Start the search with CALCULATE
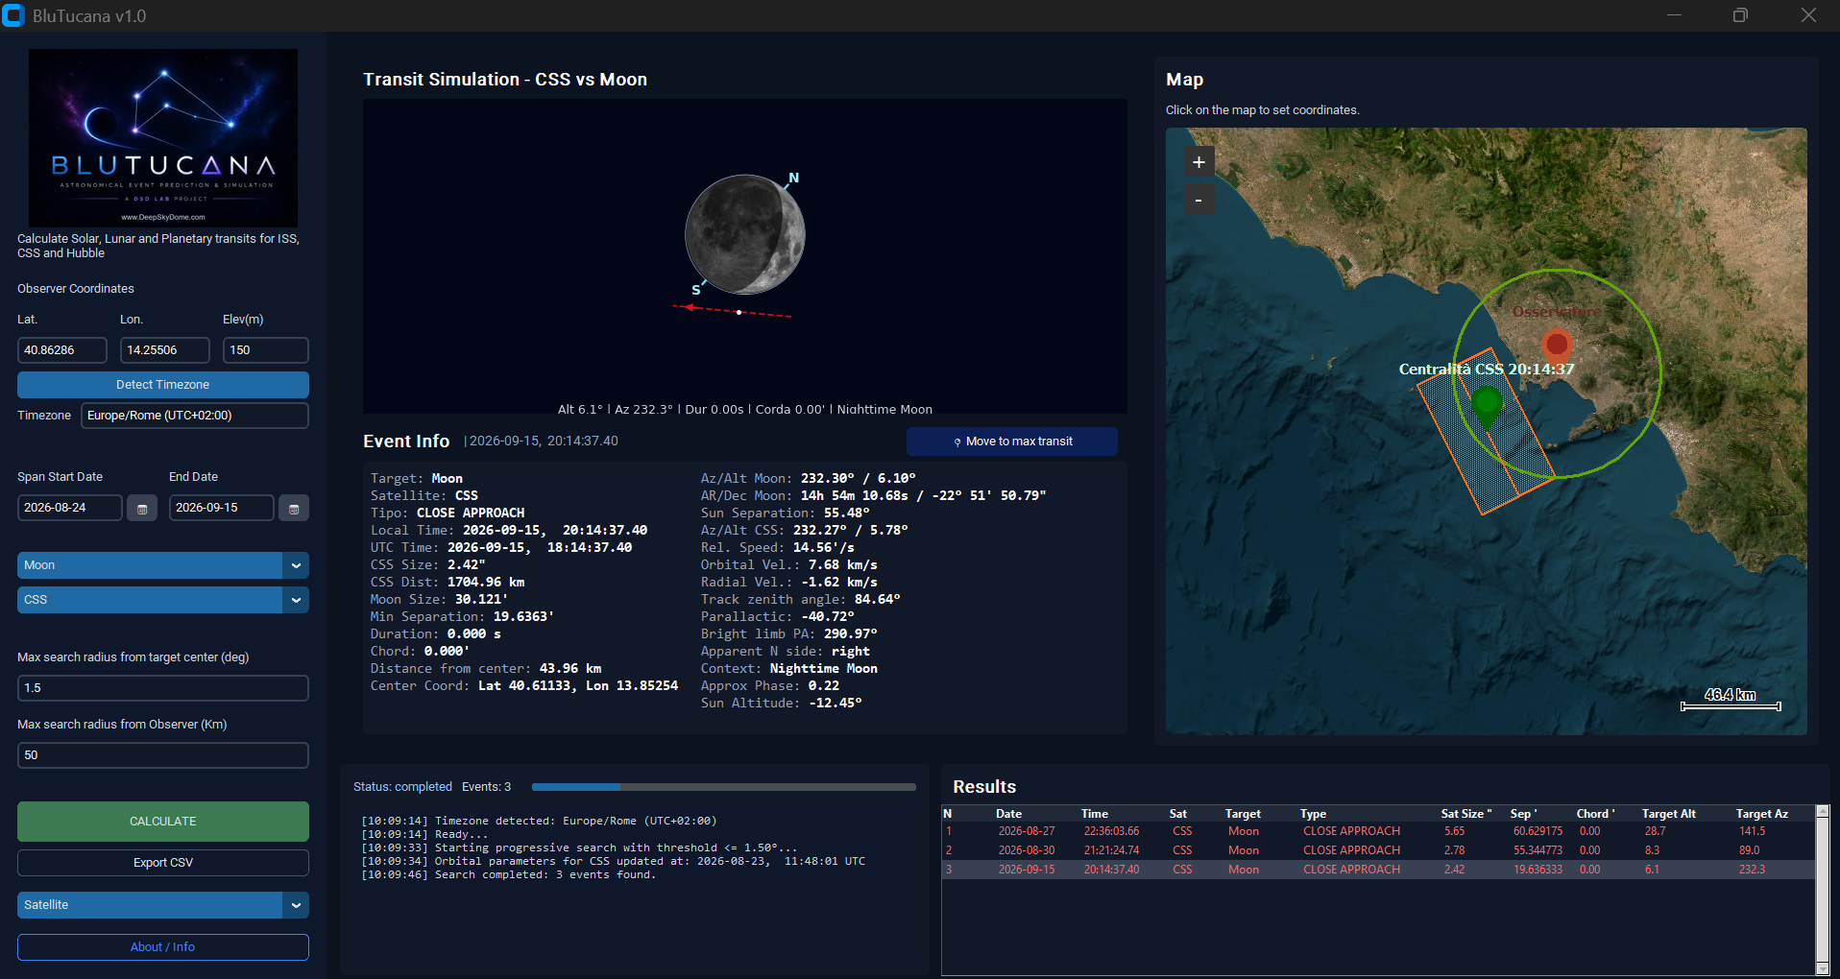The image size is (1840, 979). point(163,822)
